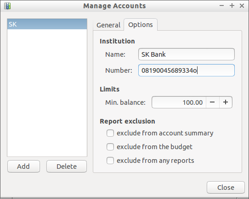Click empty area of accounts list
This screenshot has height=199, width=249.
47,93
